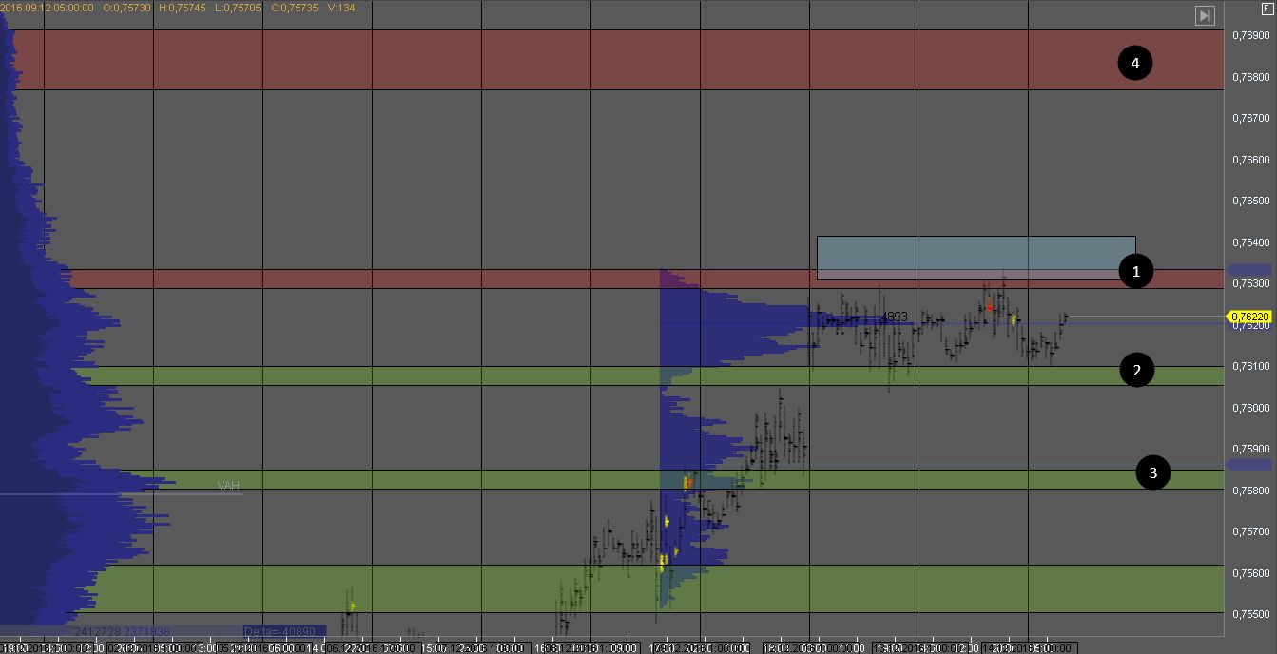Click the black circle marker numbered 1
The height and width of the screenshot is (654, 1277).
click(1133, 272)
